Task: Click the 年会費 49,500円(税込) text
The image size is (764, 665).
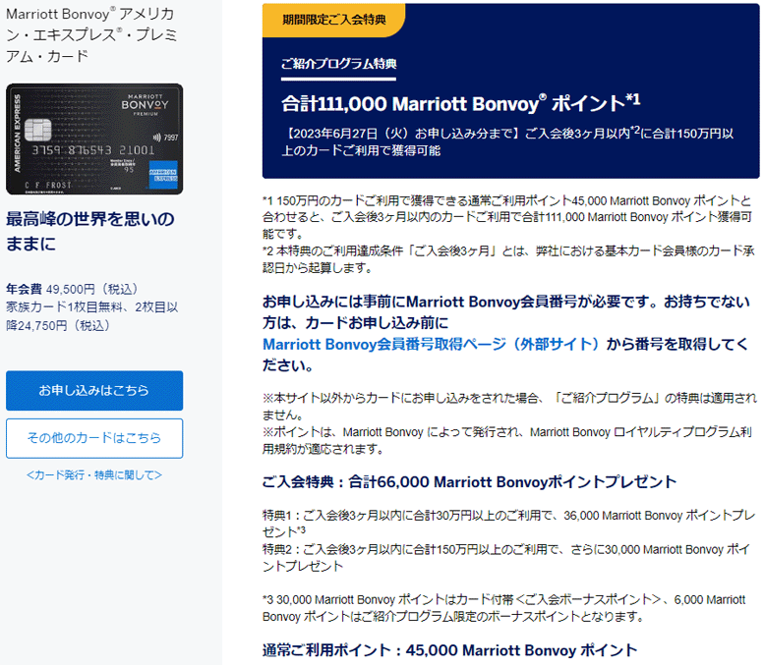Action: coord(72,289)
